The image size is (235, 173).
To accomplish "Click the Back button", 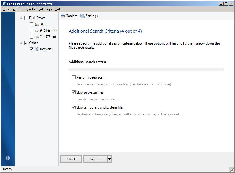I will pyautogui.click(x=71, y=159).
